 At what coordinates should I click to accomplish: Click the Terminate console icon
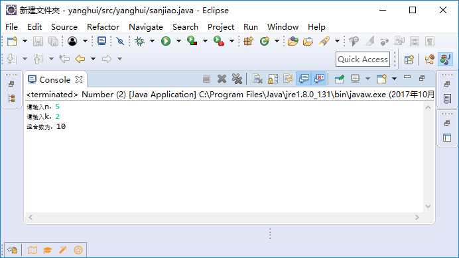pos(207,79)
